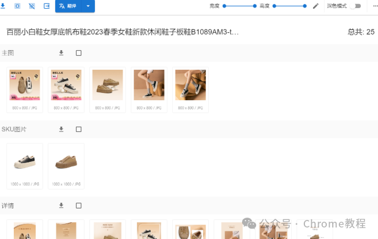Click the left handle of the 宽度 slider
Screen dimensions: 378x239
click(224, 6)
